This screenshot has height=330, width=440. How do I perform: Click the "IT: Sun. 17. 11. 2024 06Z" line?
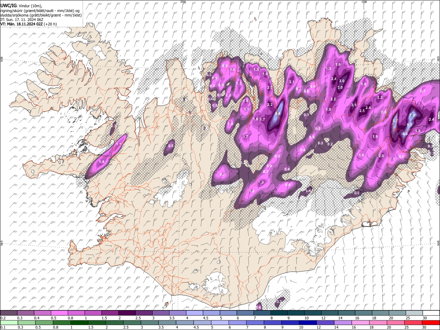[x=22, y=20]
